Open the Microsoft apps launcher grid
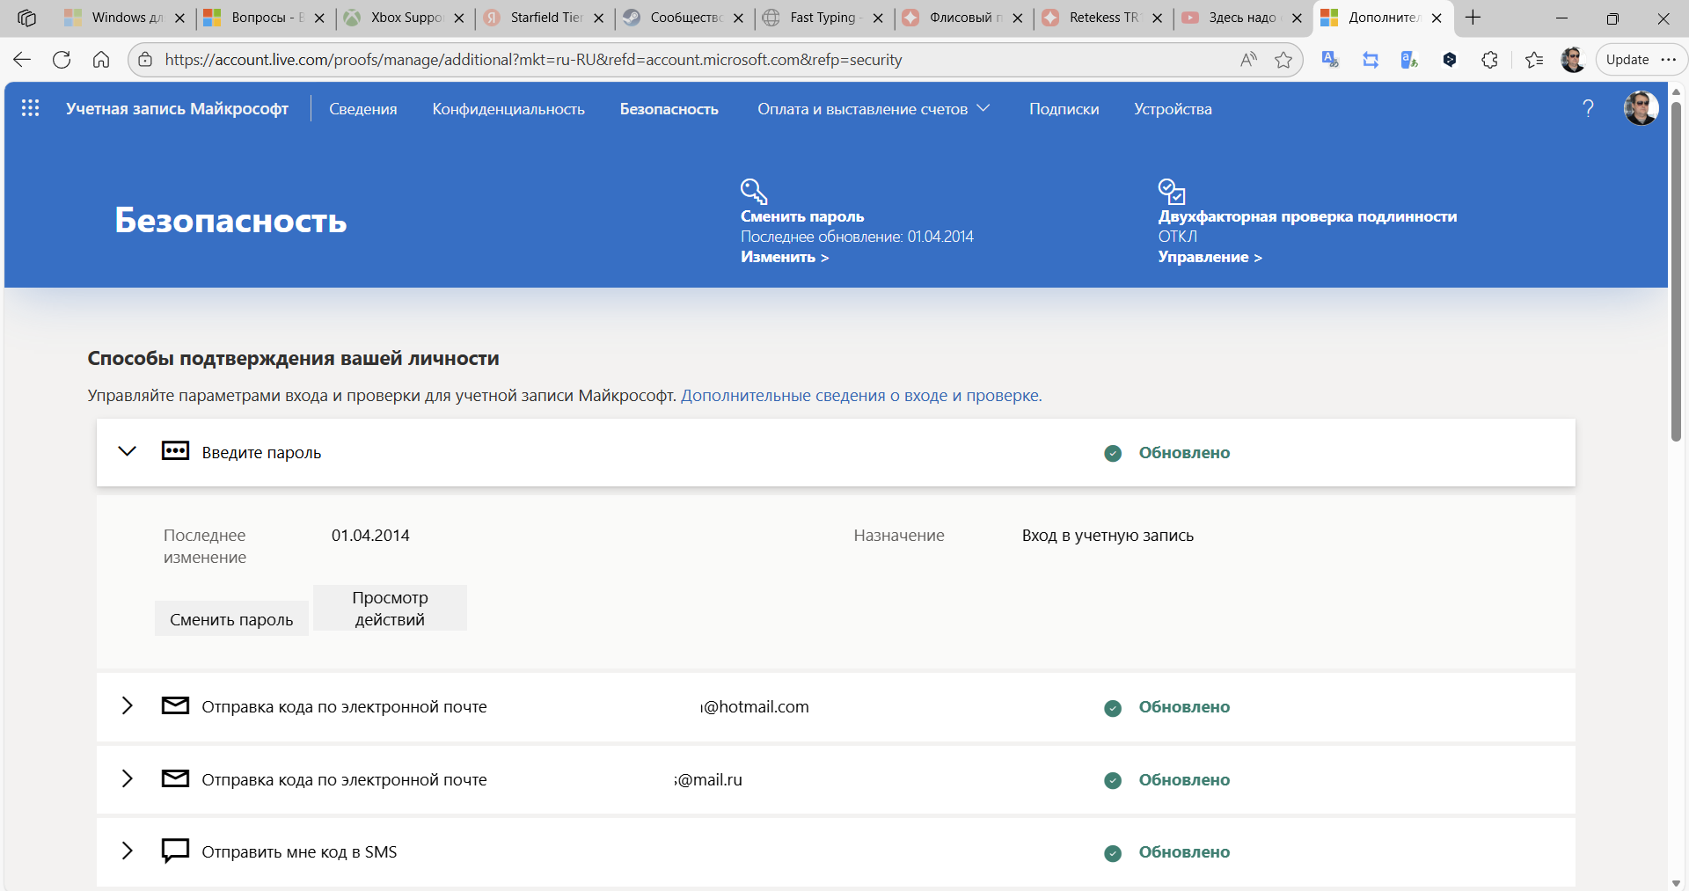 pyautogui.click(x=30, y=108)
